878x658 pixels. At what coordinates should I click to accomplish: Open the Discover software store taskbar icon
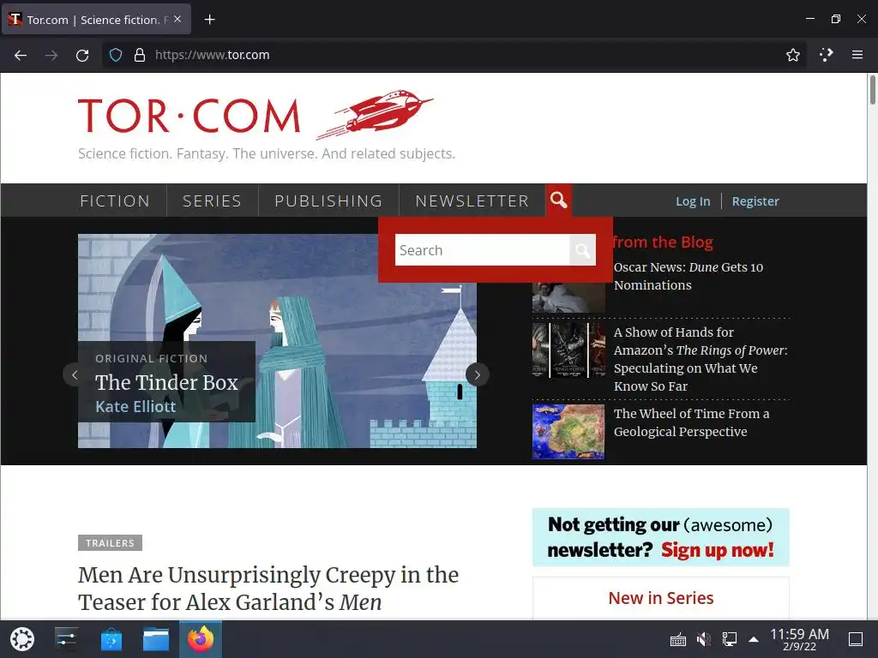[x=111, y=639]
